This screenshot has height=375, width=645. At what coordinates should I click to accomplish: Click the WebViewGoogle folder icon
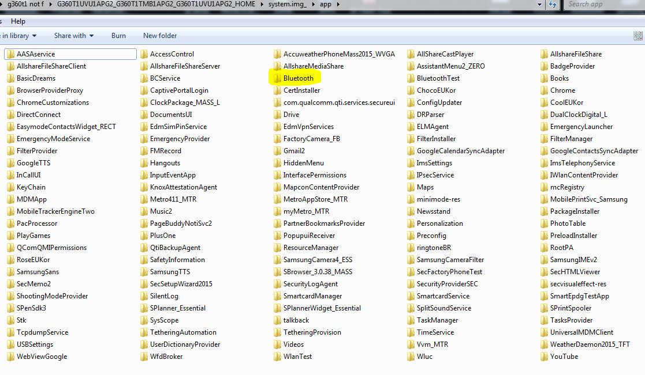10,357
